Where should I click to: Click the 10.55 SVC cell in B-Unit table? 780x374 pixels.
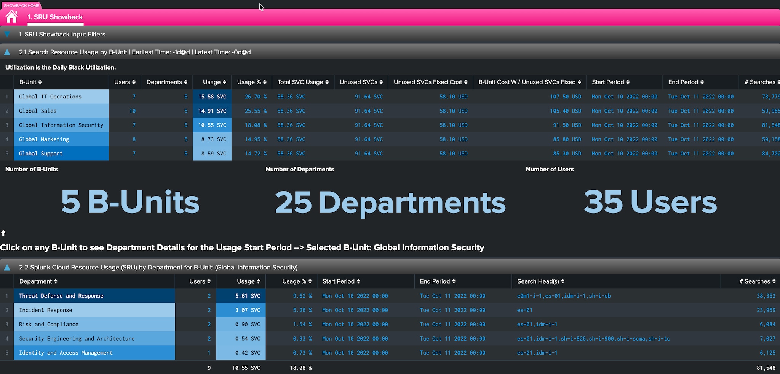pyautogui.click(x=212, y=125)
